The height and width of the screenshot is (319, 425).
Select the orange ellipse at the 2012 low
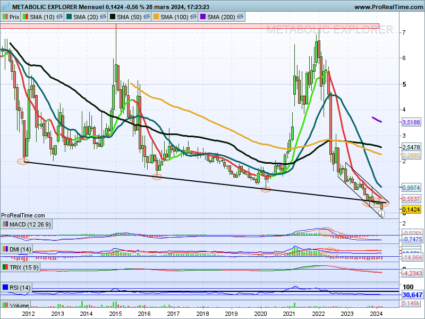coord(23,162)
